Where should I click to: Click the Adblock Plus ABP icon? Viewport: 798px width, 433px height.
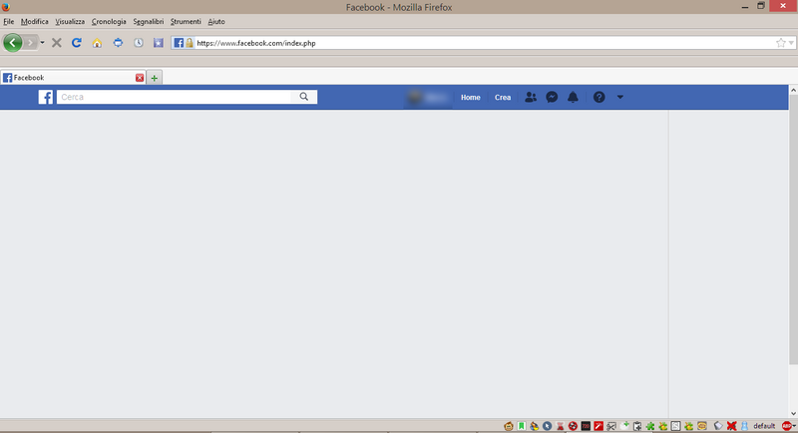click(786, 426)
